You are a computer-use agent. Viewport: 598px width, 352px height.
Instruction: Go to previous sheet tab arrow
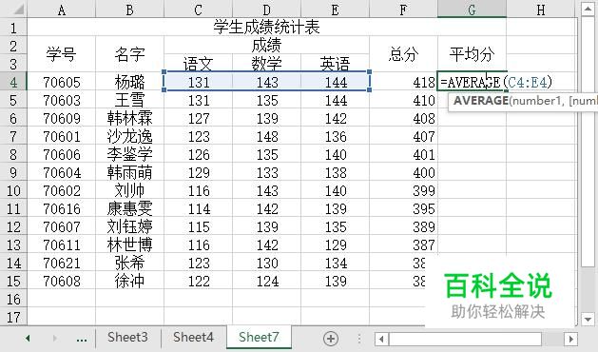(28, 339)
